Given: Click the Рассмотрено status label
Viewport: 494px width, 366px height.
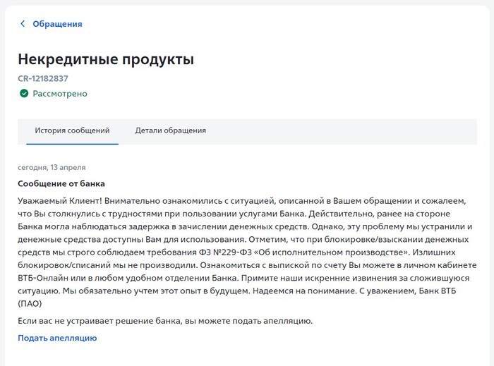Looking at the screenshot, I should point(60,94).
